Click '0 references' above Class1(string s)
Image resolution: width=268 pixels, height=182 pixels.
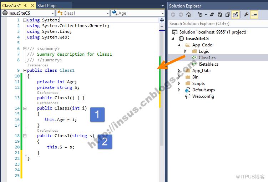point(47,131)
